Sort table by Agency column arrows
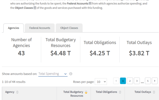This screenshot has height=100, width=159. click(x=17, y=92)
